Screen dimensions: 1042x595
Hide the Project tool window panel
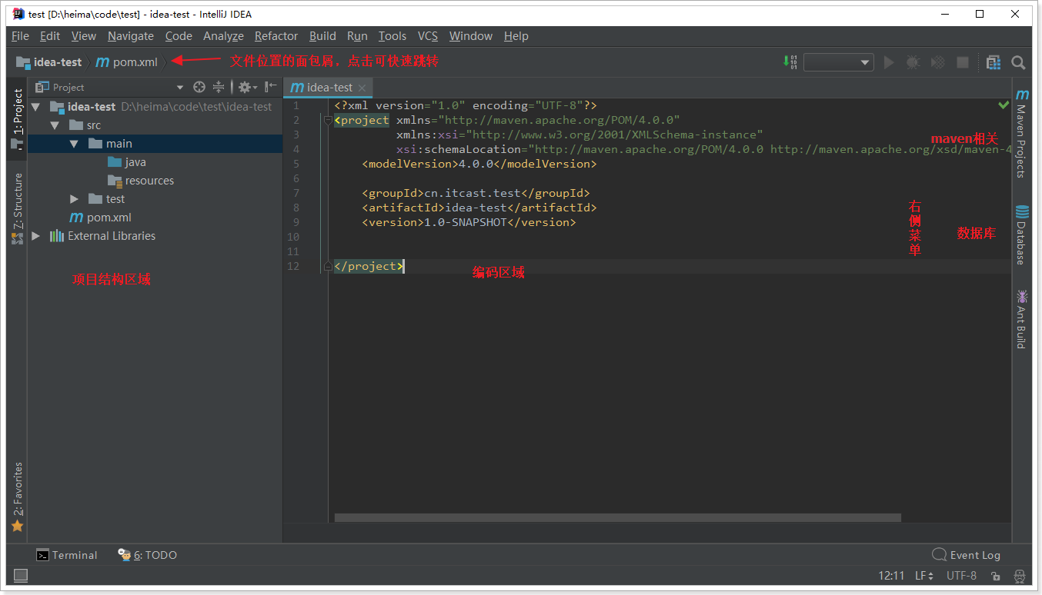270,87
